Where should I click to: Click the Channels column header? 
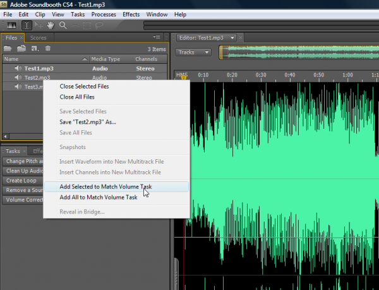[x=150, y=59]
